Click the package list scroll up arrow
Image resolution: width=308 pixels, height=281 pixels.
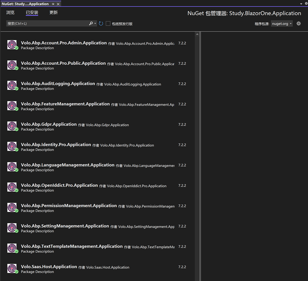pos(197,34)
